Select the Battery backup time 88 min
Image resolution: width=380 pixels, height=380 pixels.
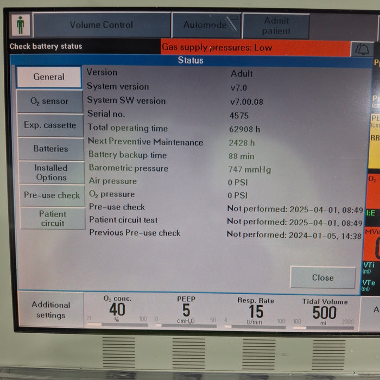[242, 156]
